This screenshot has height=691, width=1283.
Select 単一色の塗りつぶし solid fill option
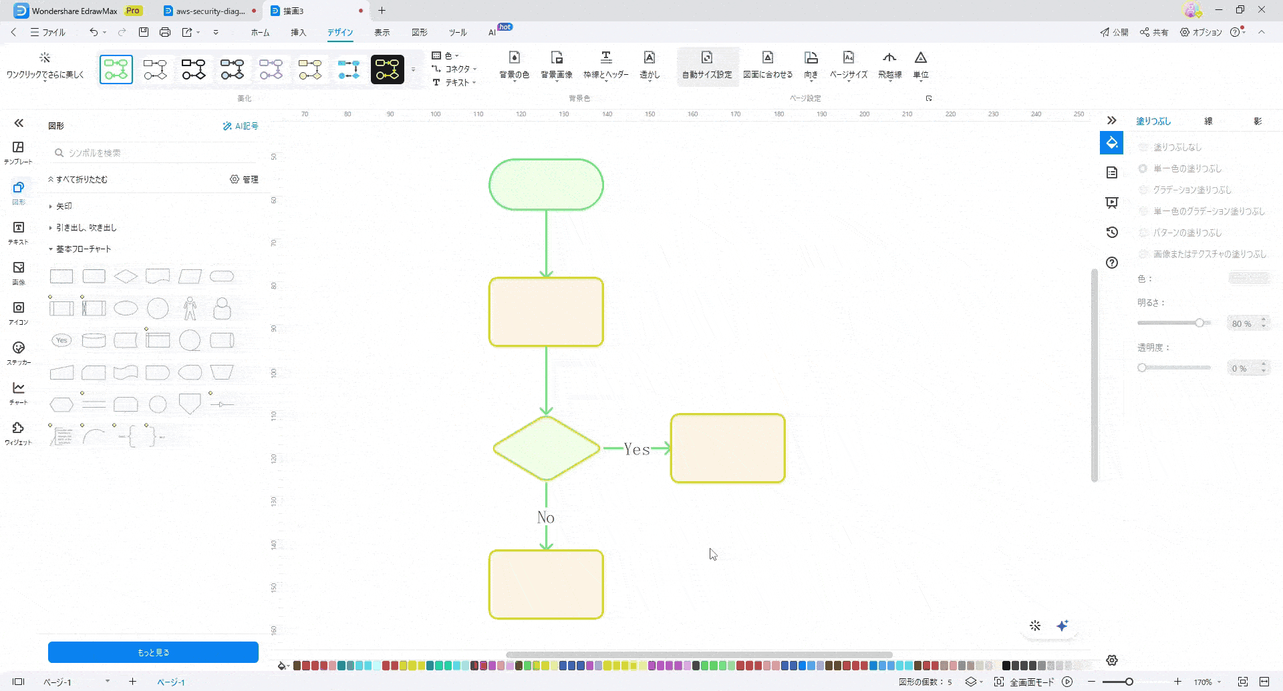pos(1143,168)
